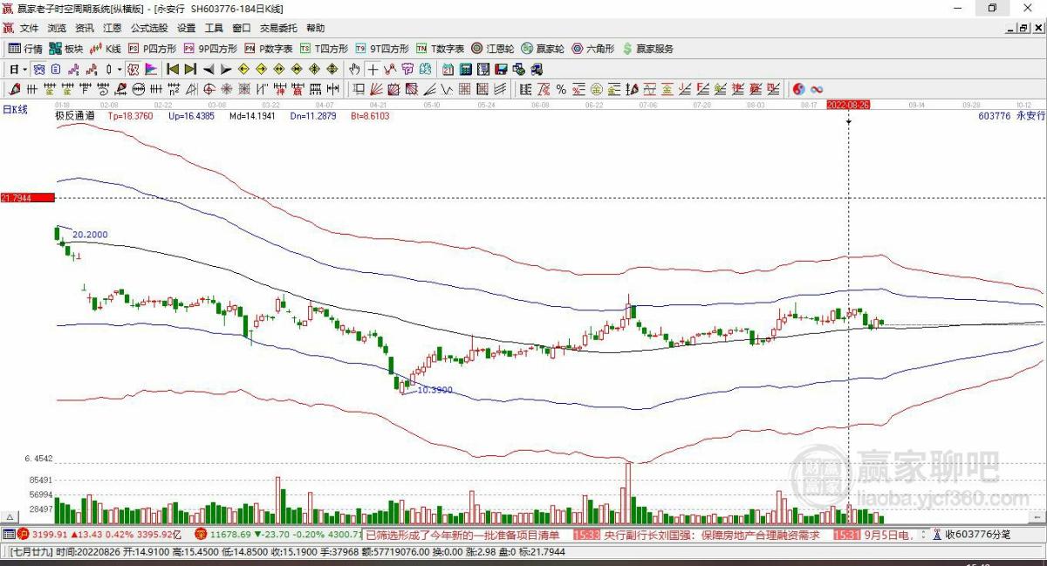The width and height of the screenshot is (1047, 566).
Task: Click the Bt=8.6103 indicator value
Action: 370,115
